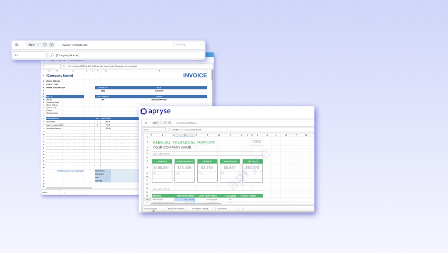The image size is (448, 253).
Task: Click the TOTAL label in invoice
Action: coord(99,180)
